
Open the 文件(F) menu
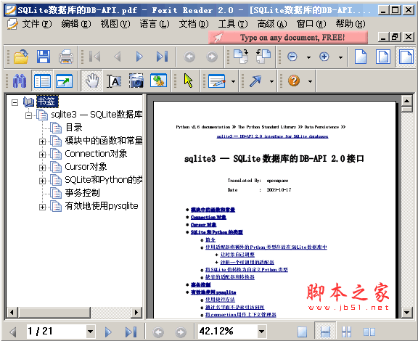(x=37, y=24)
